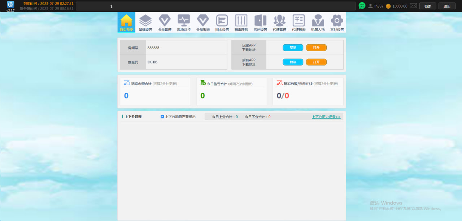This screenshot has height=221, width=462.
Task: Open 其他设置 gear icon
Action: click(x=337, y=22)
